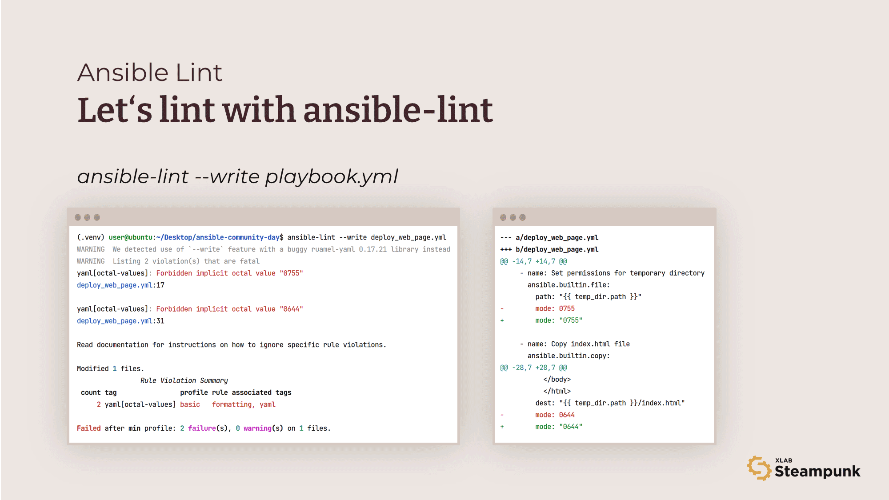The height and width of the screenshot is (500, 889).
Task: Click left terminal window's first dot
Action: click(x=78, y=217)
